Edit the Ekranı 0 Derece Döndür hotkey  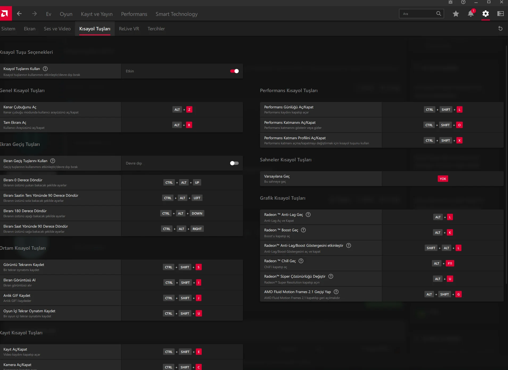(x=182, y=183)
